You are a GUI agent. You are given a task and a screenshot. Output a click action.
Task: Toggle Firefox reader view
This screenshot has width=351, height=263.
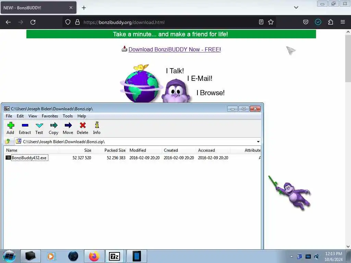pyautogui.click(x=261, y=22)
